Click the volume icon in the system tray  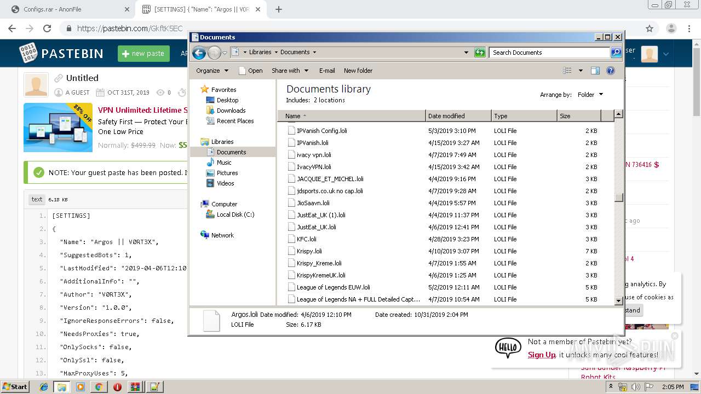[x=636, y=387]
